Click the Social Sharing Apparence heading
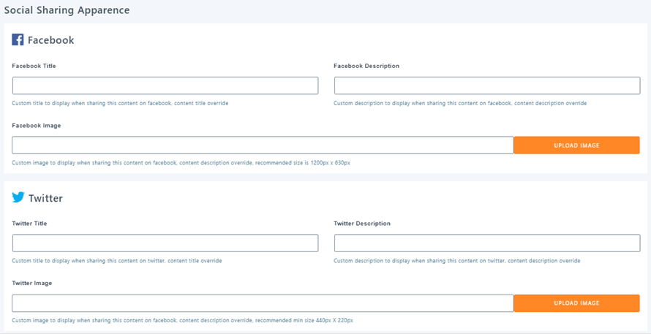The height and width of the screenshot is (334, 651). [x=67, y=10]
